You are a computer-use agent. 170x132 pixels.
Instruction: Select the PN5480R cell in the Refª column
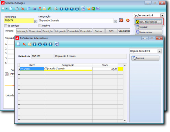(32, 69)
